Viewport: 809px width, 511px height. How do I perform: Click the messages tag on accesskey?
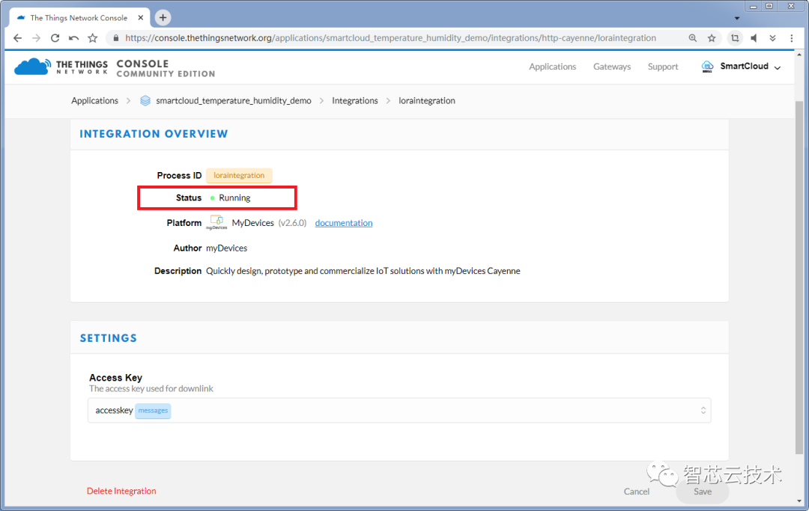[153, 411]
